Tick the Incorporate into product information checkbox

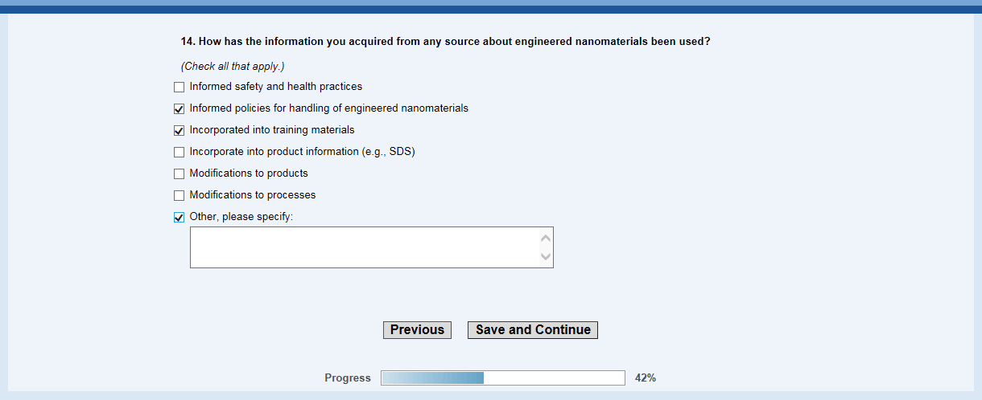(179, 152)
